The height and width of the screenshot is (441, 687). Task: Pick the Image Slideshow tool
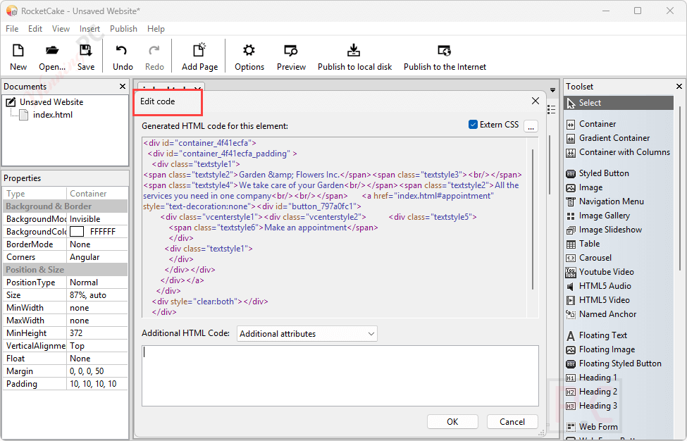pos(604,230)
